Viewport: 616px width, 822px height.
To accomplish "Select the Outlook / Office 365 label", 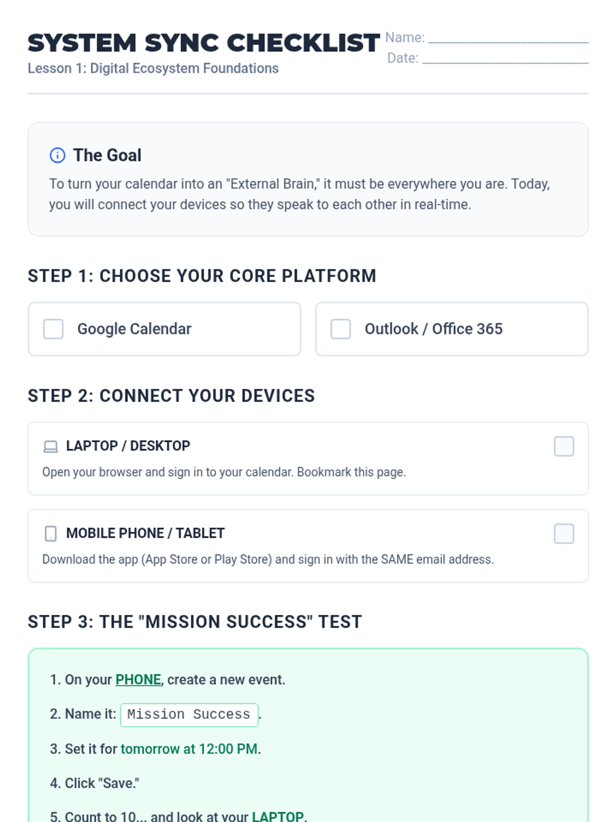I will 434,329.
